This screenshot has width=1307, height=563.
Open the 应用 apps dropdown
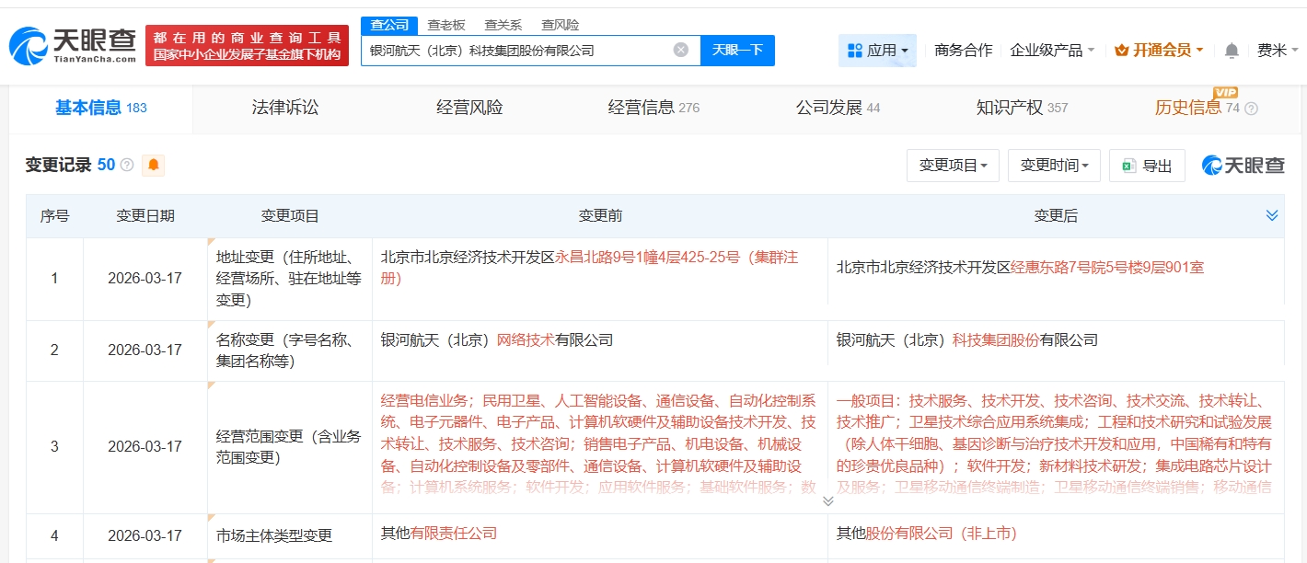click(x=877, y=50)
